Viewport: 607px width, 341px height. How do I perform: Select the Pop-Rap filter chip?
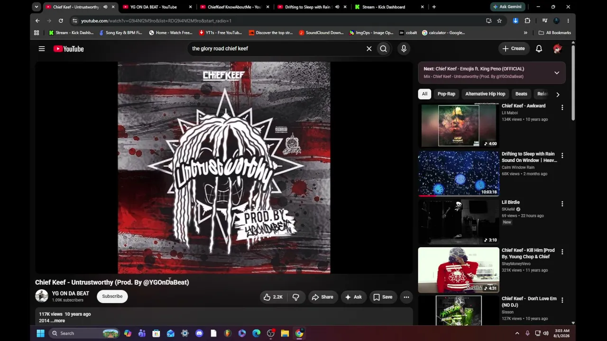[x=446, y=94]
